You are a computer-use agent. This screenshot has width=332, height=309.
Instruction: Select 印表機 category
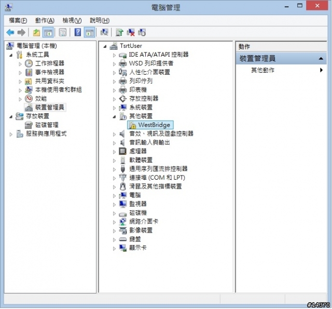click(x=138, y=90)
